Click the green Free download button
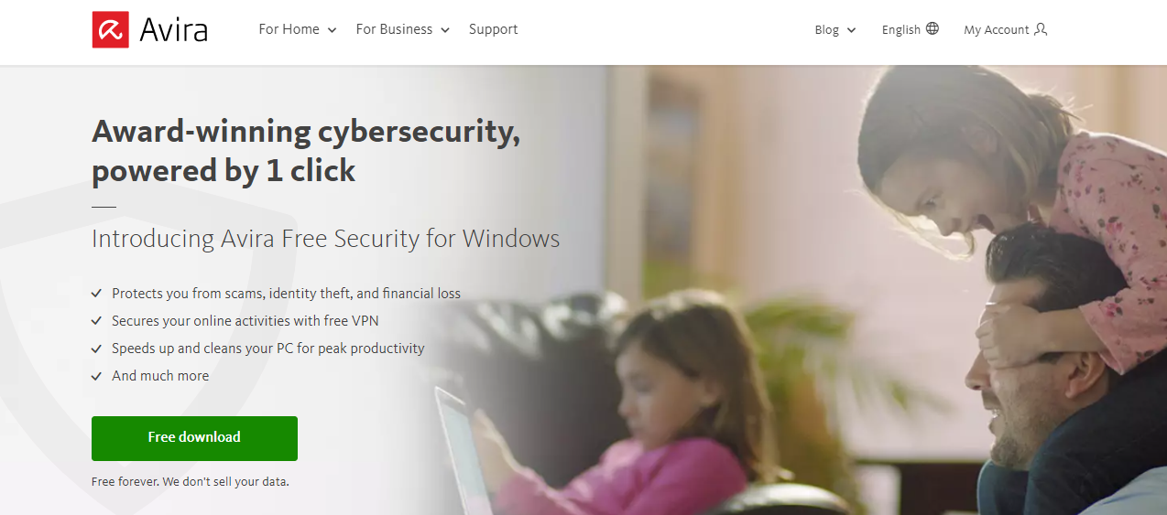This screenshot has width=1167, height=515. 194,438
